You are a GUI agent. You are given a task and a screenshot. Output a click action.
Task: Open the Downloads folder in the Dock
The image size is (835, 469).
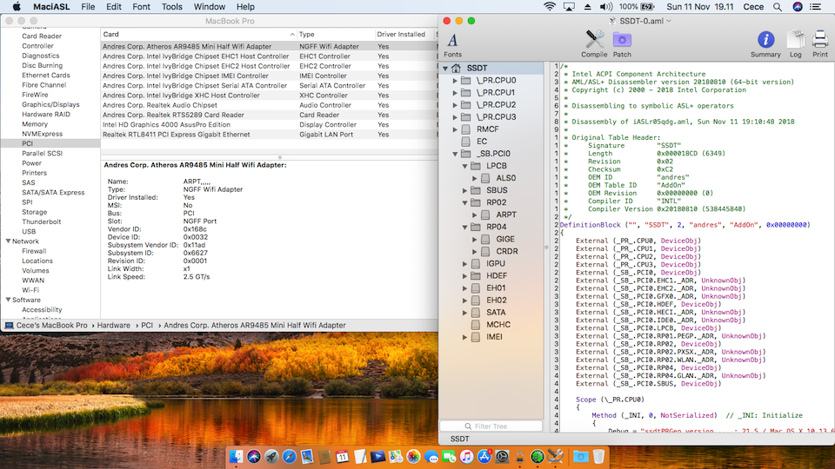tap(580, 456)
